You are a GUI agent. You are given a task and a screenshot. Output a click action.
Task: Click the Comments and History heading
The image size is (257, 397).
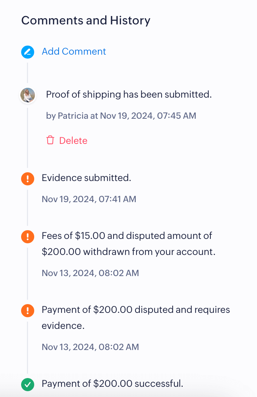click(x=86, y=20)
